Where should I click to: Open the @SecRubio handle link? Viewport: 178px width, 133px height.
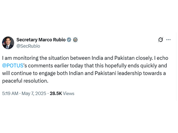click(x=28, y=46)
